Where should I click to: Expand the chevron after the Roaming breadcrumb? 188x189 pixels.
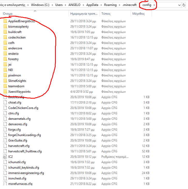[119, 5]
